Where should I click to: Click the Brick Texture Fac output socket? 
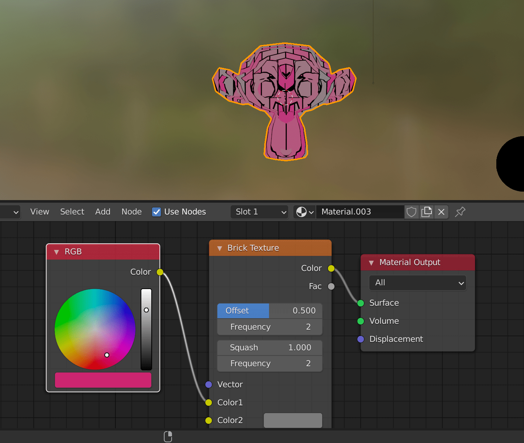click(331, 286)
